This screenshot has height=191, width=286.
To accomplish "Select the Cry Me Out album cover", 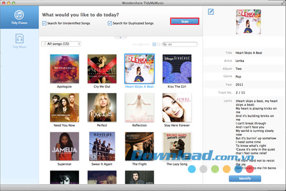I will point(102,69).
